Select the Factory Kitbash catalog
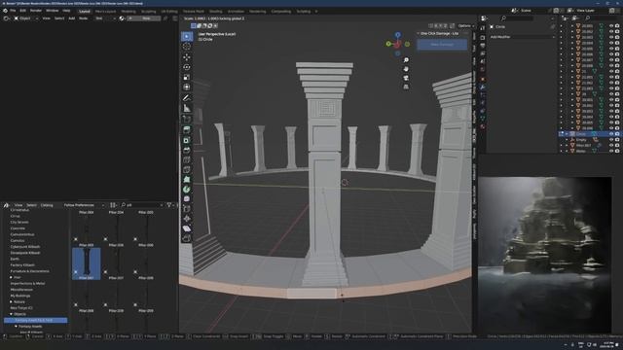The width and height of the screenshot is (623, 350). click(22, 265)
